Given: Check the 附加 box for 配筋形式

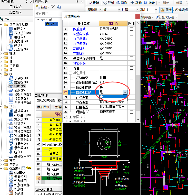Looking at the screenshot, I should tap(132, 29).
